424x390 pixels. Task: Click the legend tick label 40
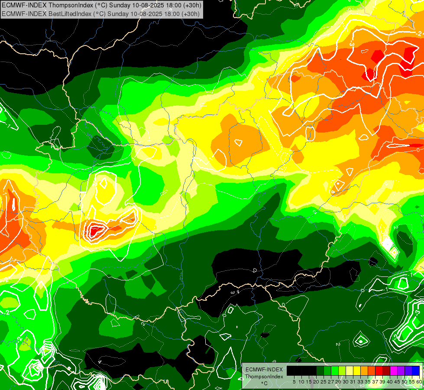point(390,382)
